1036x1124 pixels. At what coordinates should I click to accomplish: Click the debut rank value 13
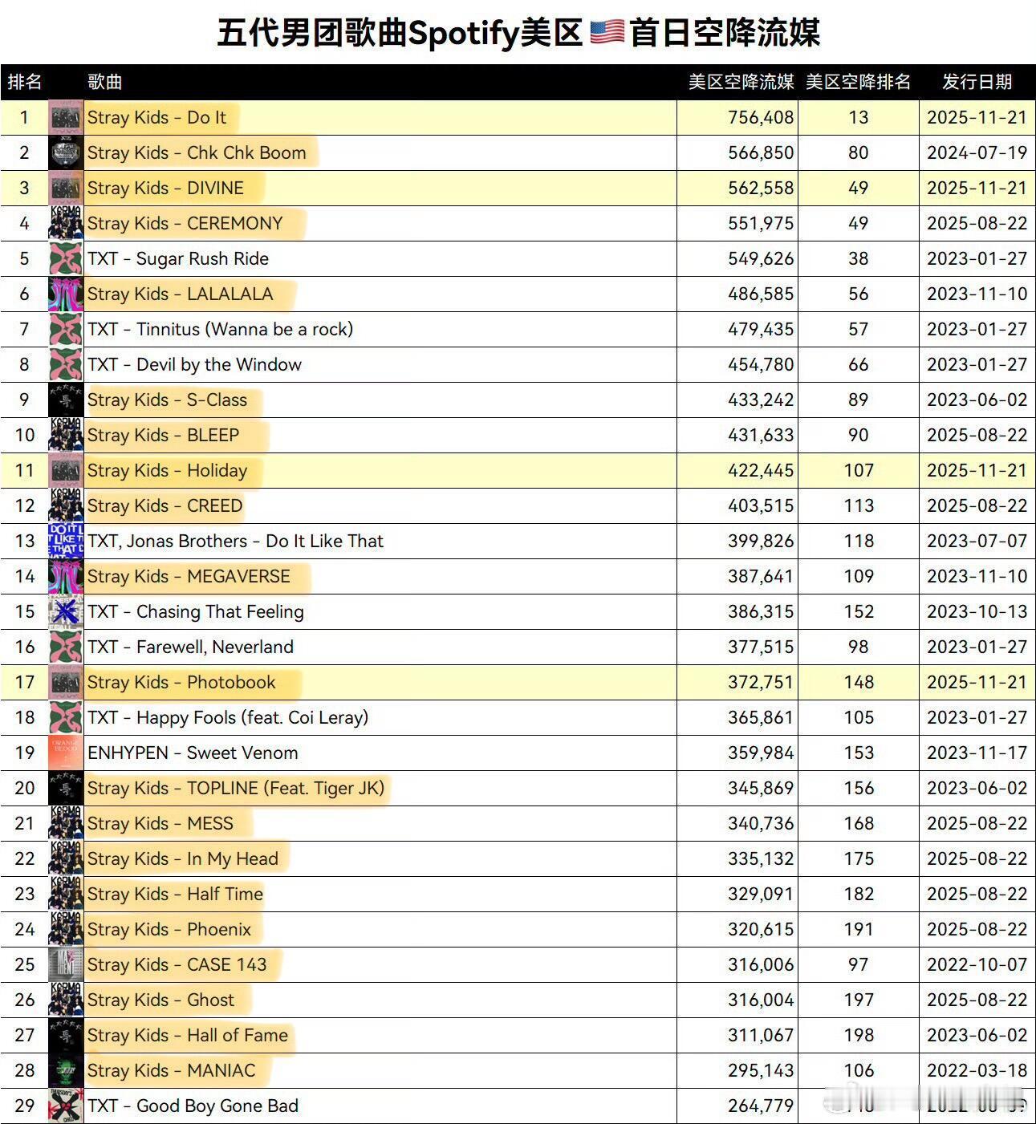[x=859, y=117]
